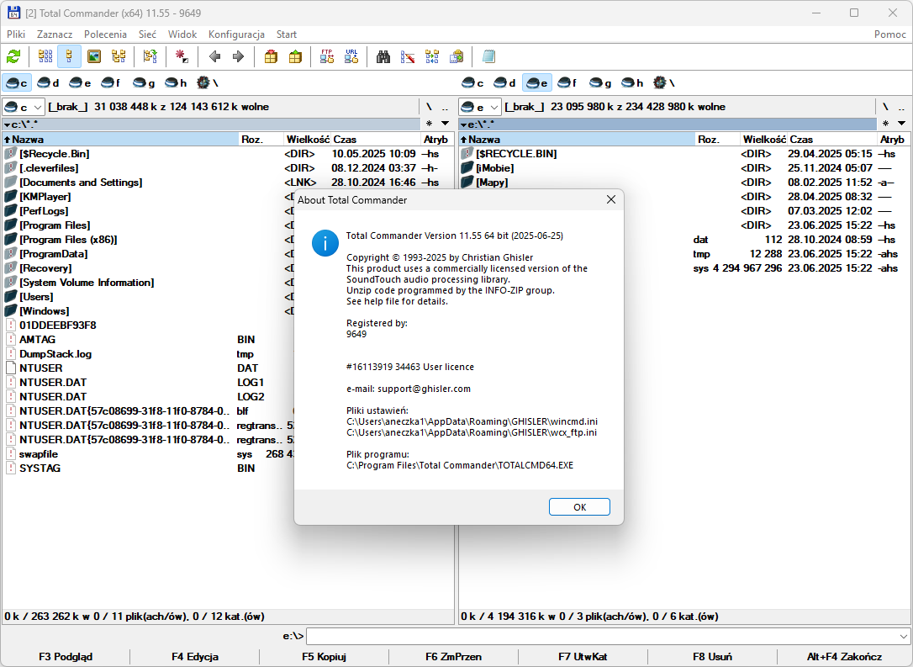Open network neighborhood icon in right drive bar

click(x=663, y=82)
